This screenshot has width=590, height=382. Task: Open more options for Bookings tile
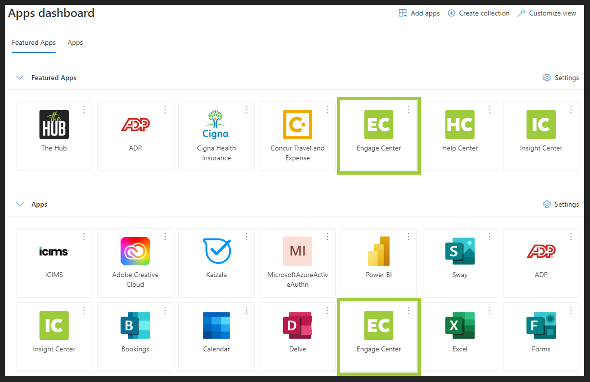pyautogui.click(x=165, y=311)
